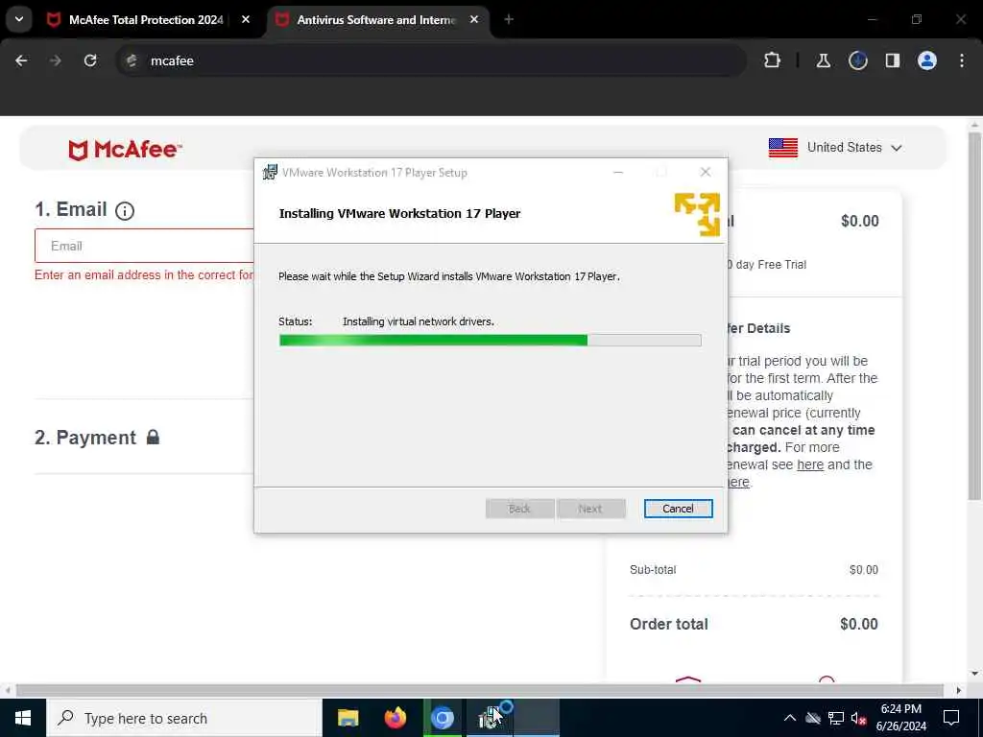Switch to McAfee Total Protection 2024 tab
Viewport: 983px width, 737px height.
(146, 20)
